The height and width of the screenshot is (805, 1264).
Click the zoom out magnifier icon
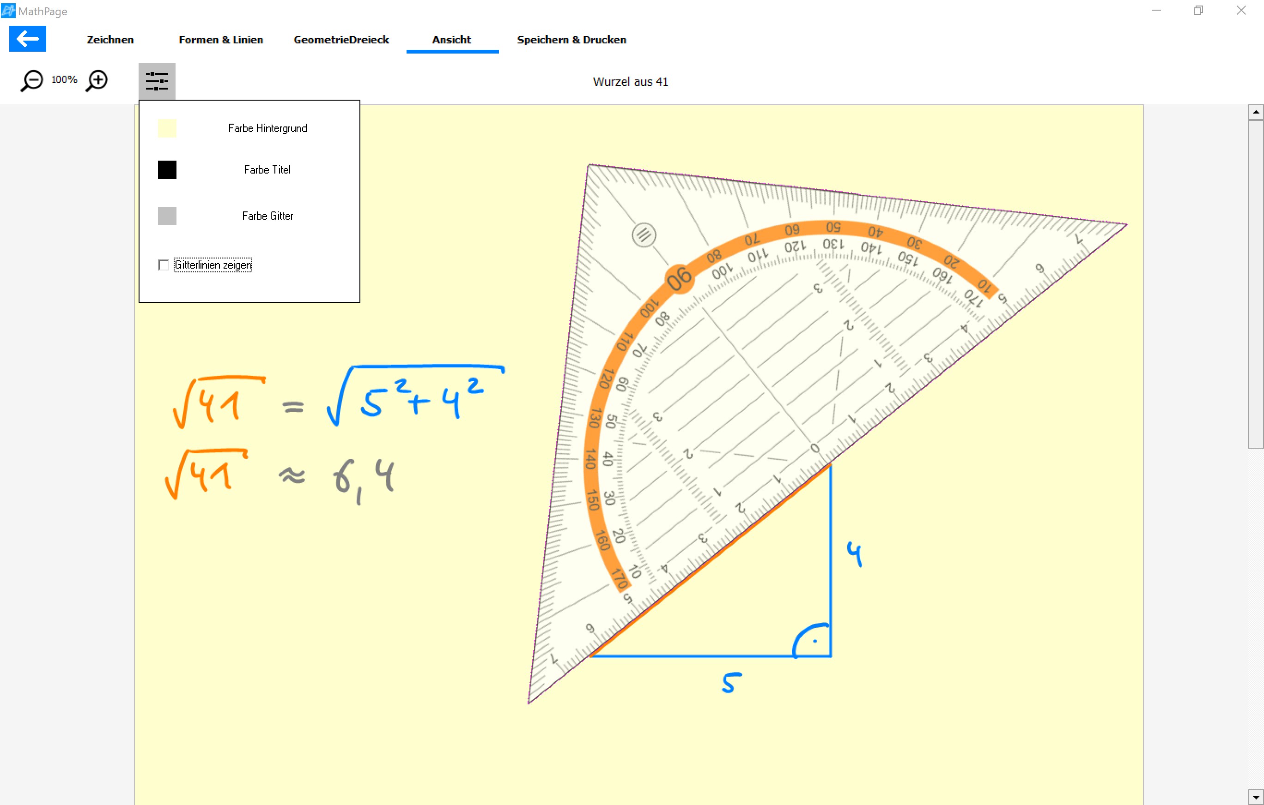[x=32, y=81]
